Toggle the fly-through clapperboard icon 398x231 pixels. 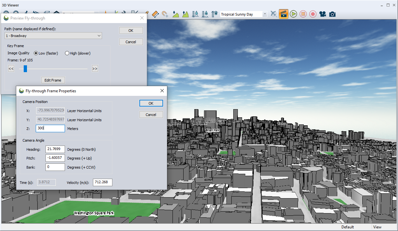click(284, 14)
